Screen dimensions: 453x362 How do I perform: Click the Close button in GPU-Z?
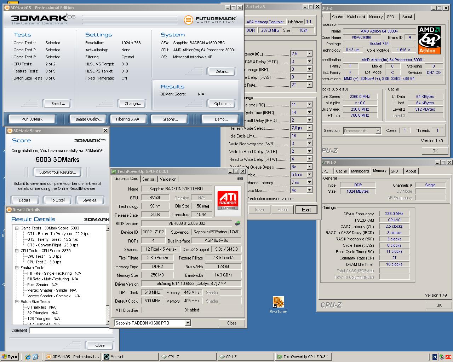click(x=232, y=323)
